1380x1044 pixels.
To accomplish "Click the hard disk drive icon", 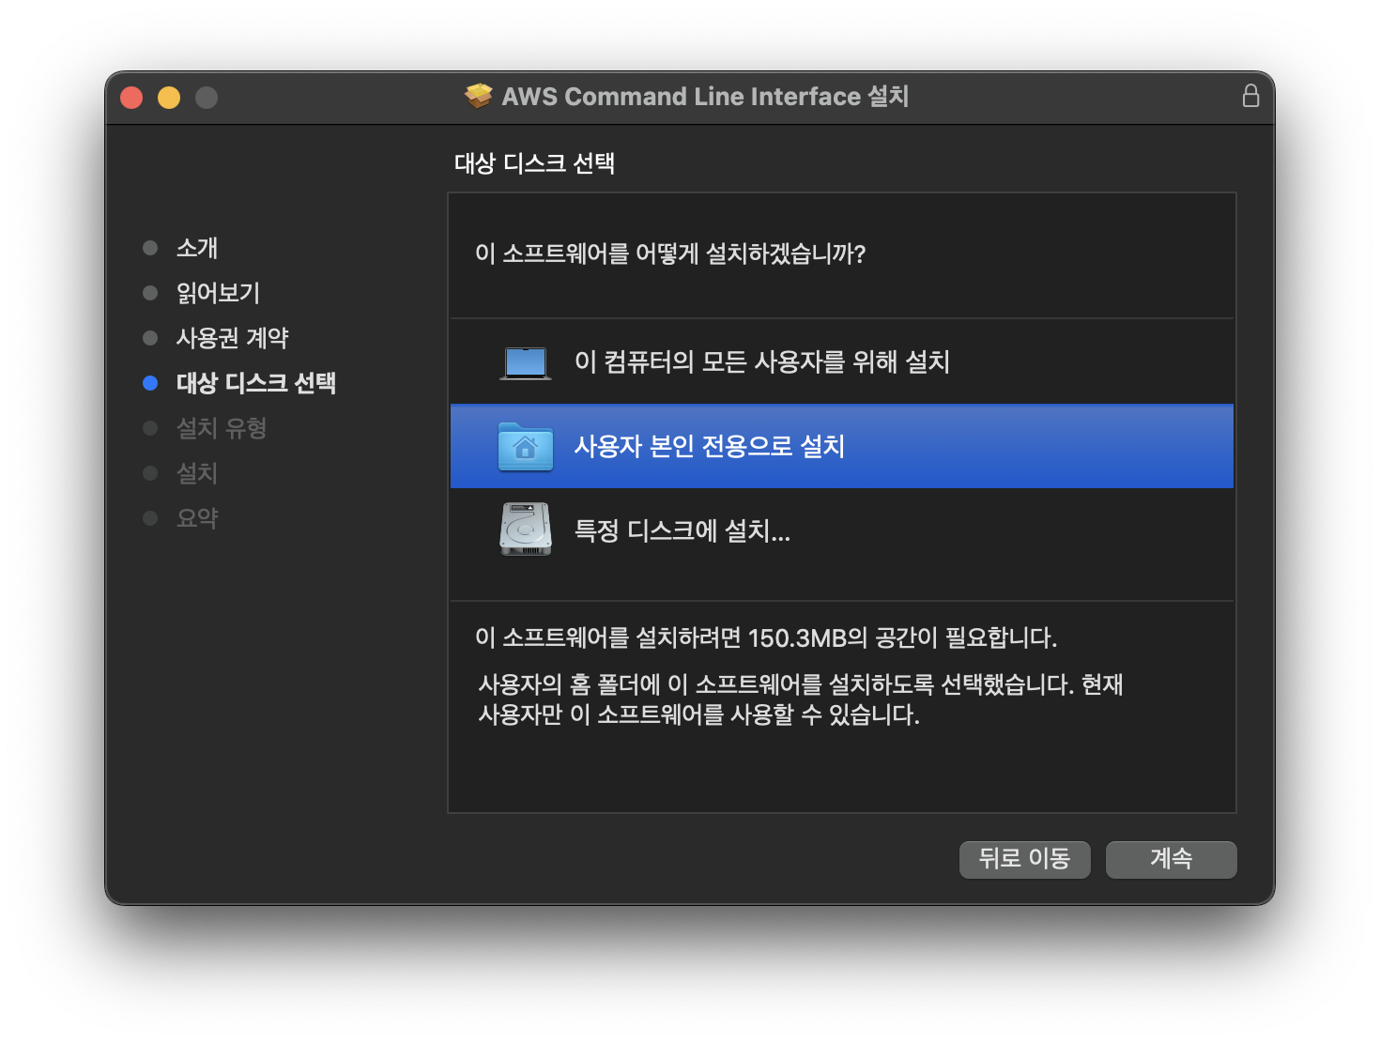I will pyautogui.click(x=526, y=530).
